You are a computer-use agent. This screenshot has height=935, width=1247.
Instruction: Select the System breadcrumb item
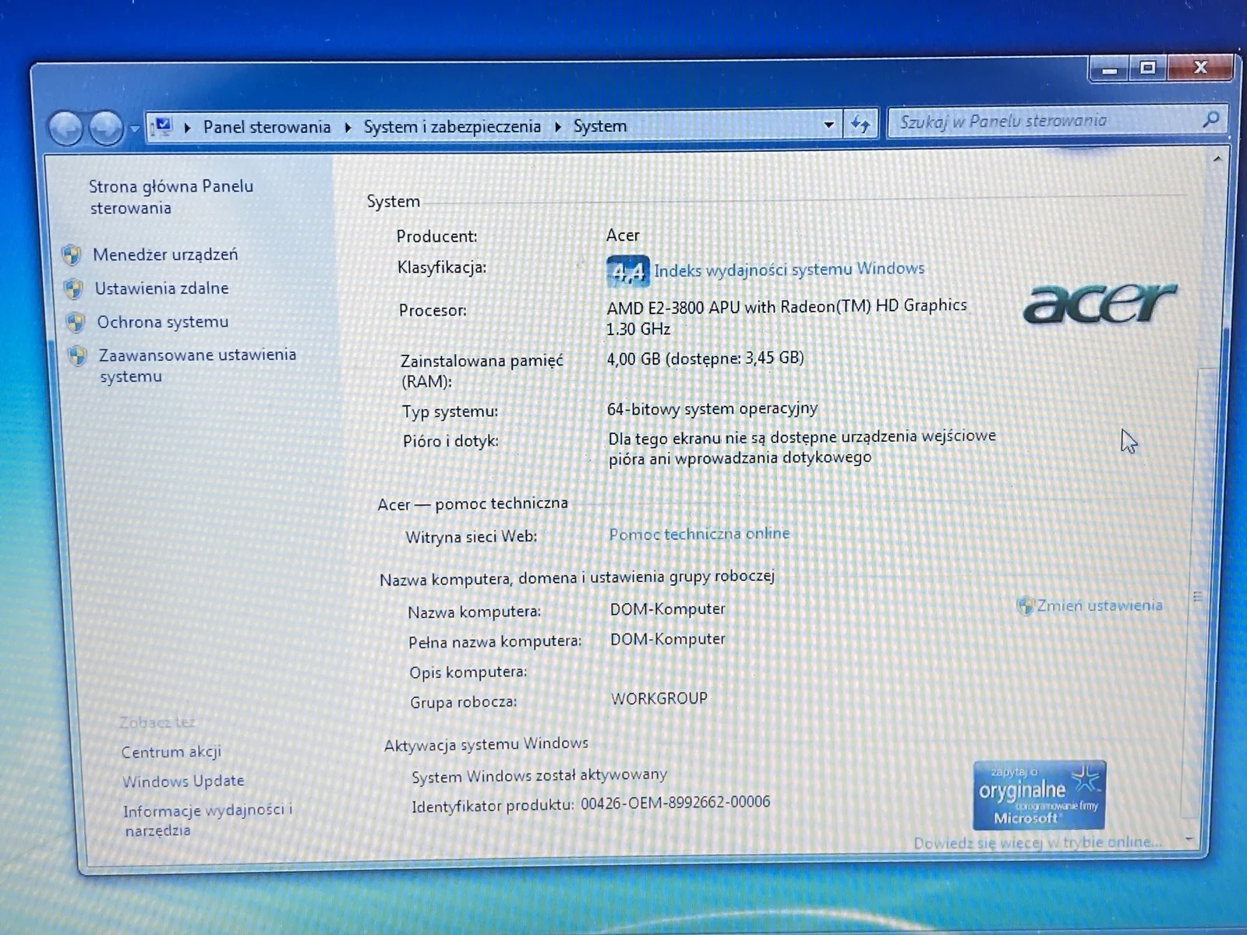600,125
